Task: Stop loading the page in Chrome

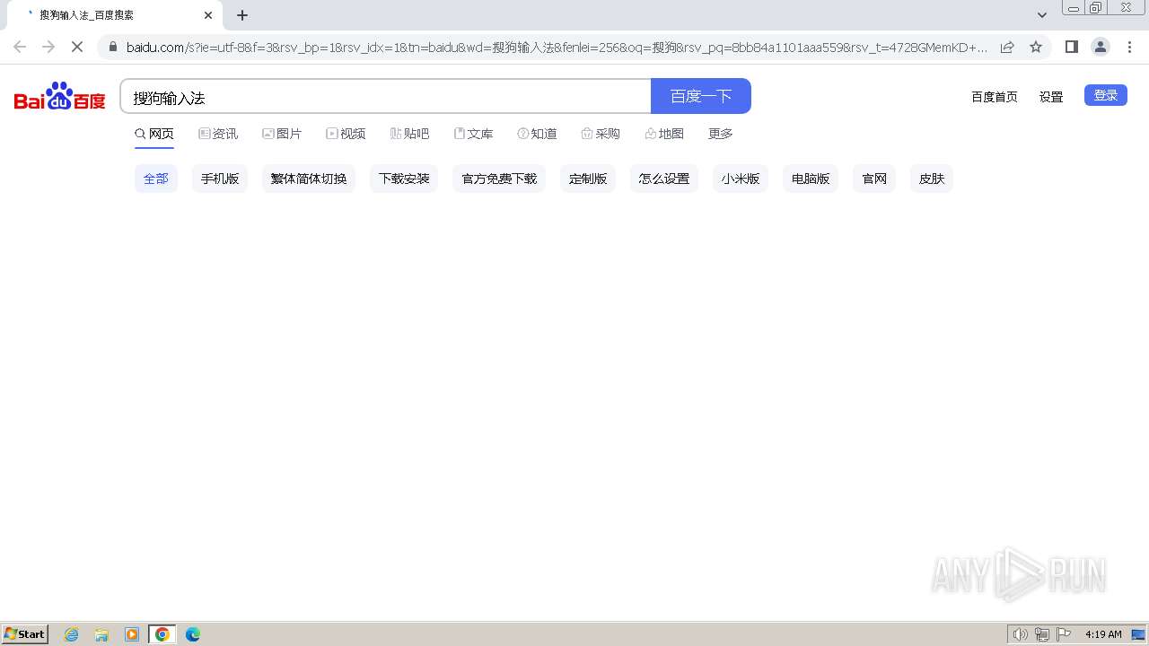Action: click(77, 47)
